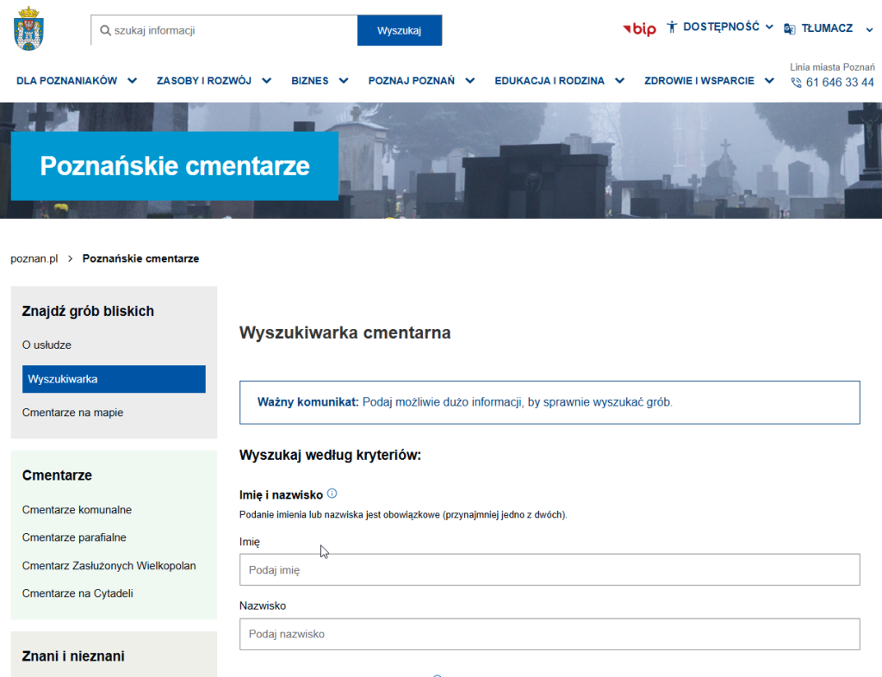882x677 pixels.
Task: Open the Dostępność menu label
Action: click(721, 27)
